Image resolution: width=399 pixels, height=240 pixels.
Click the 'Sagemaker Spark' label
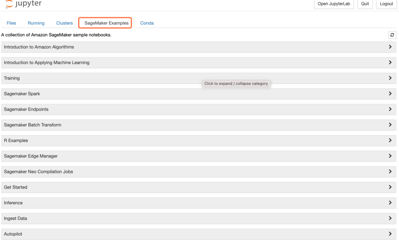[22, 94]
